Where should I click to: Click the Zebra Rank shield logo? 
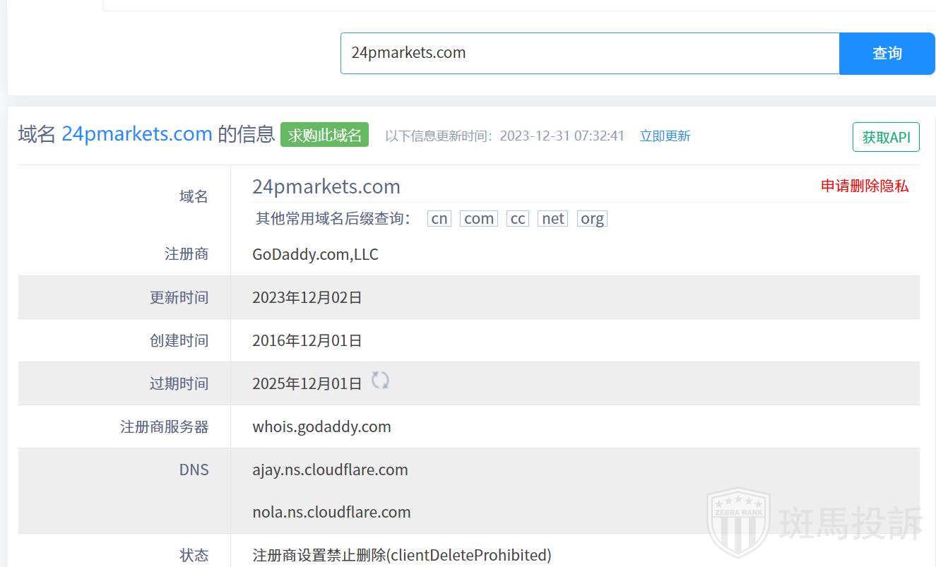point(738,523)
